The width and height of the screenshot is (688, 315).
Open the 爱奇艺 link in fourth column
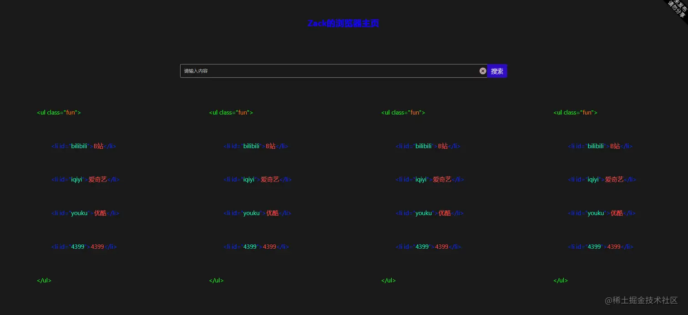(x=614, y=179)
